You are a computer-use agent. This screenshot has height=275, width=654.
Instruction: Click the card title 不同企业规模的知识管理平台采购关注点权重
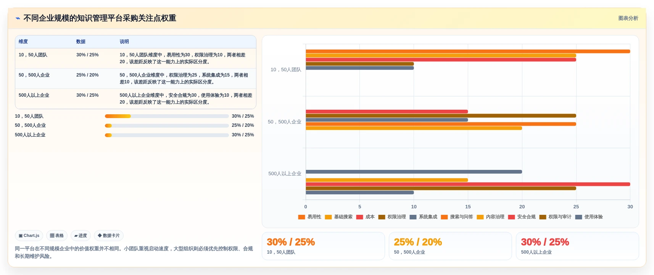click(x=100, y=18)
